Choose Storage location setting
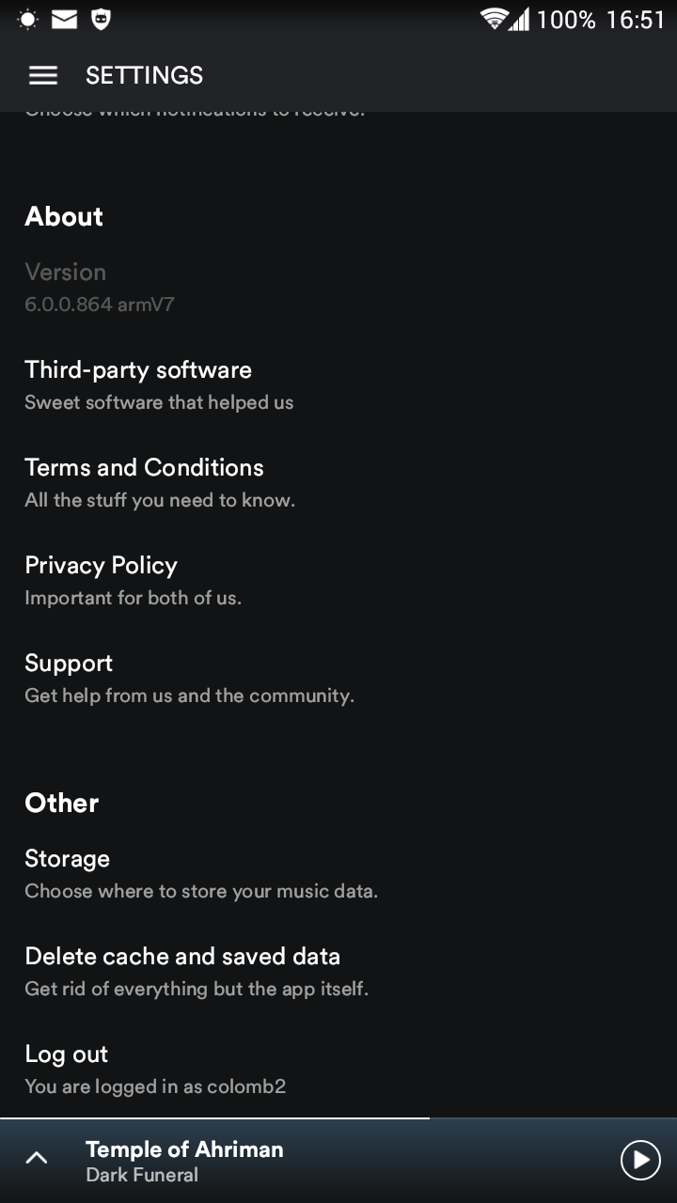This screenshot has height=1203, width=677. pos(67,873)
